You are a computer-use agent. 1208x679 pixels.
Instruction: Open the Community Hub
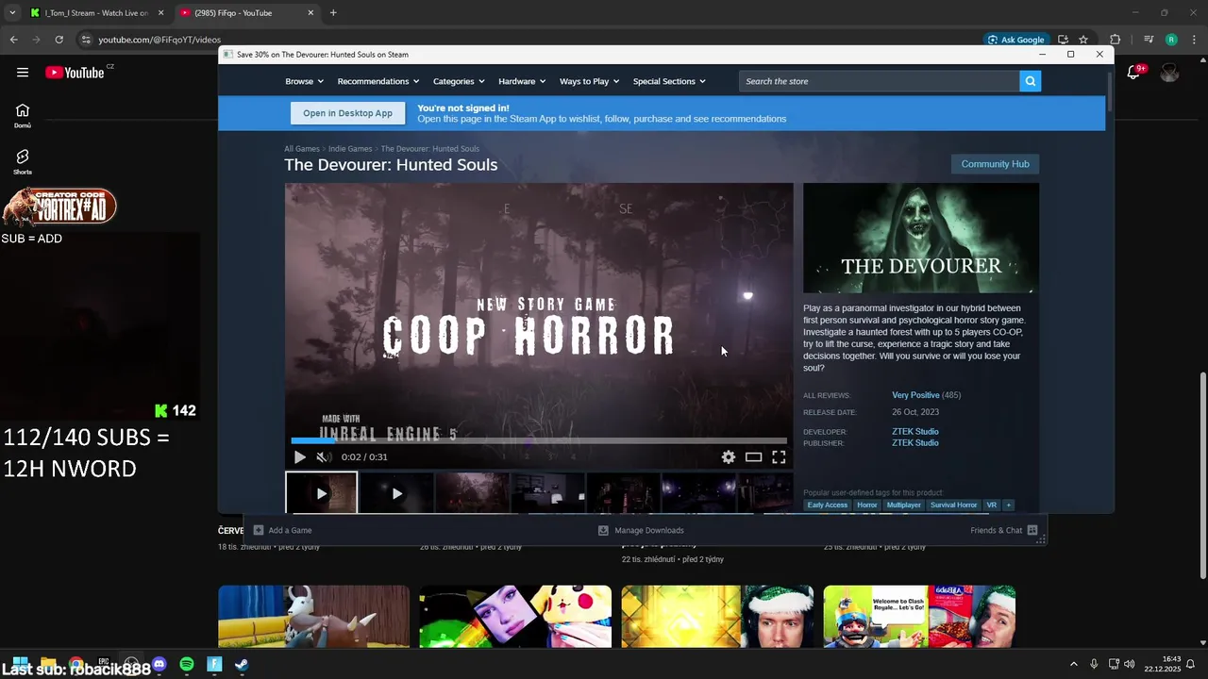[995, 164]
